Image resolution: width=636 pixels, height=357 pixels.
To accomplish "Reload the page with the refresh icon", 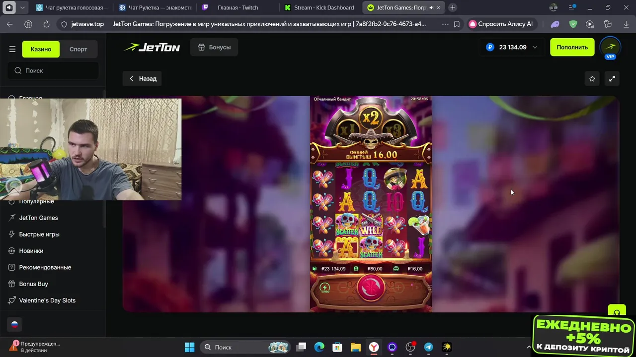I will coord(46,24).
